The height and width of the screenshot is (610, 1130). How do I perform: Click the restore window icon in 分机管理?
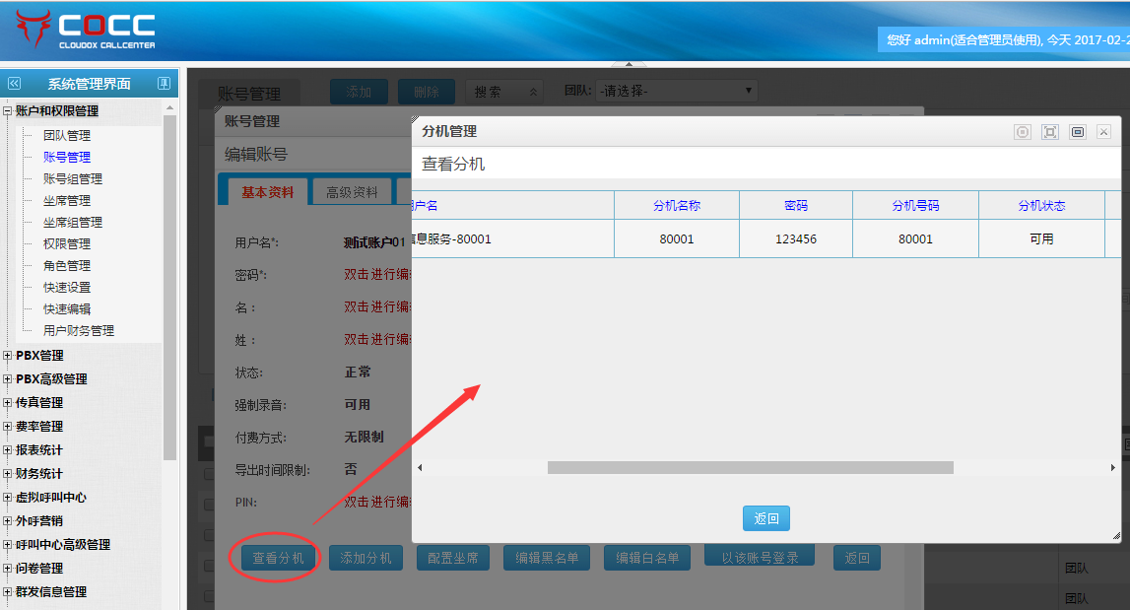(1078, 132)
